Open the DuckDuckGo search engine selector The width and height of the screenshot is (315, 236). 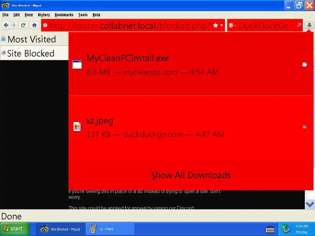tap(232, 26)
